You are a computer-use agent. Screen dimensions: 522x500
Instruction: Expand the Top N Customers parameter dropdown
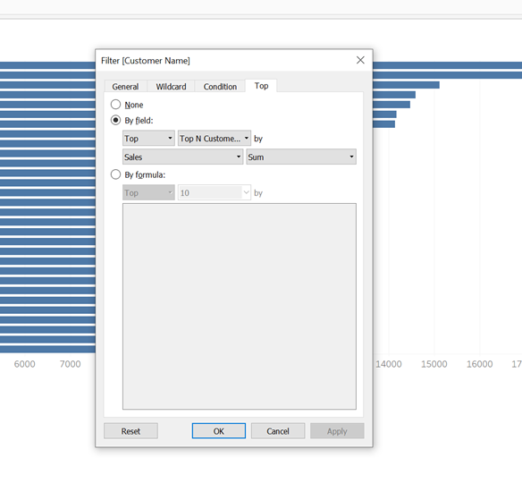point(215,139)
